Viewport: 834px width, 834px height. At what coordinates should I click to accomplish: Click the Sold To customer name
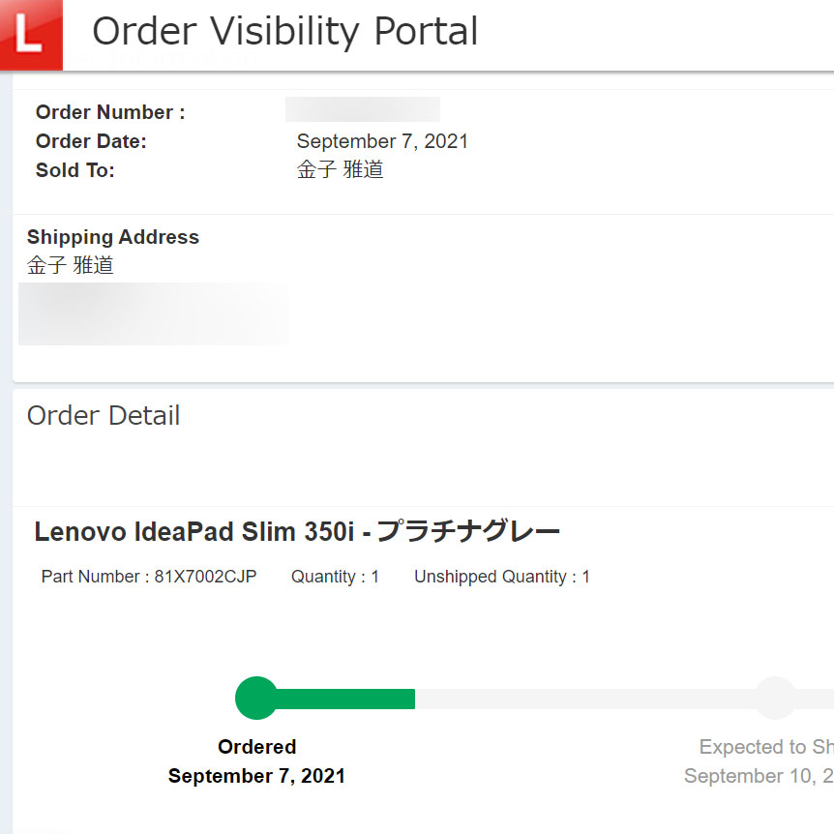(340, 170)
